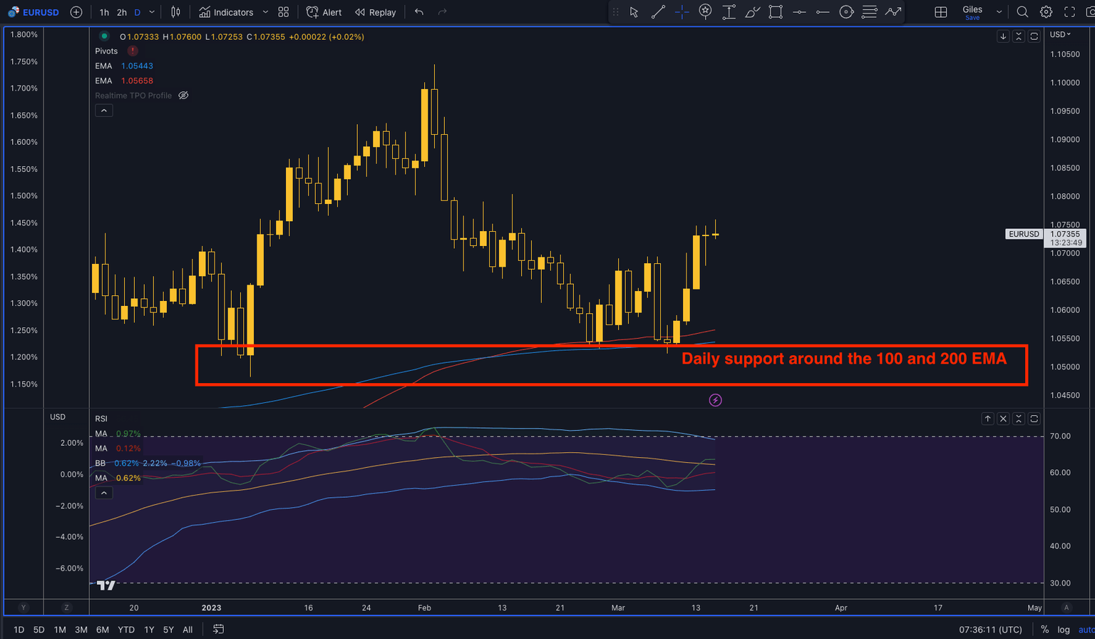Open timezone menu showing 07:36:11 (UTC)

(990, 630)
